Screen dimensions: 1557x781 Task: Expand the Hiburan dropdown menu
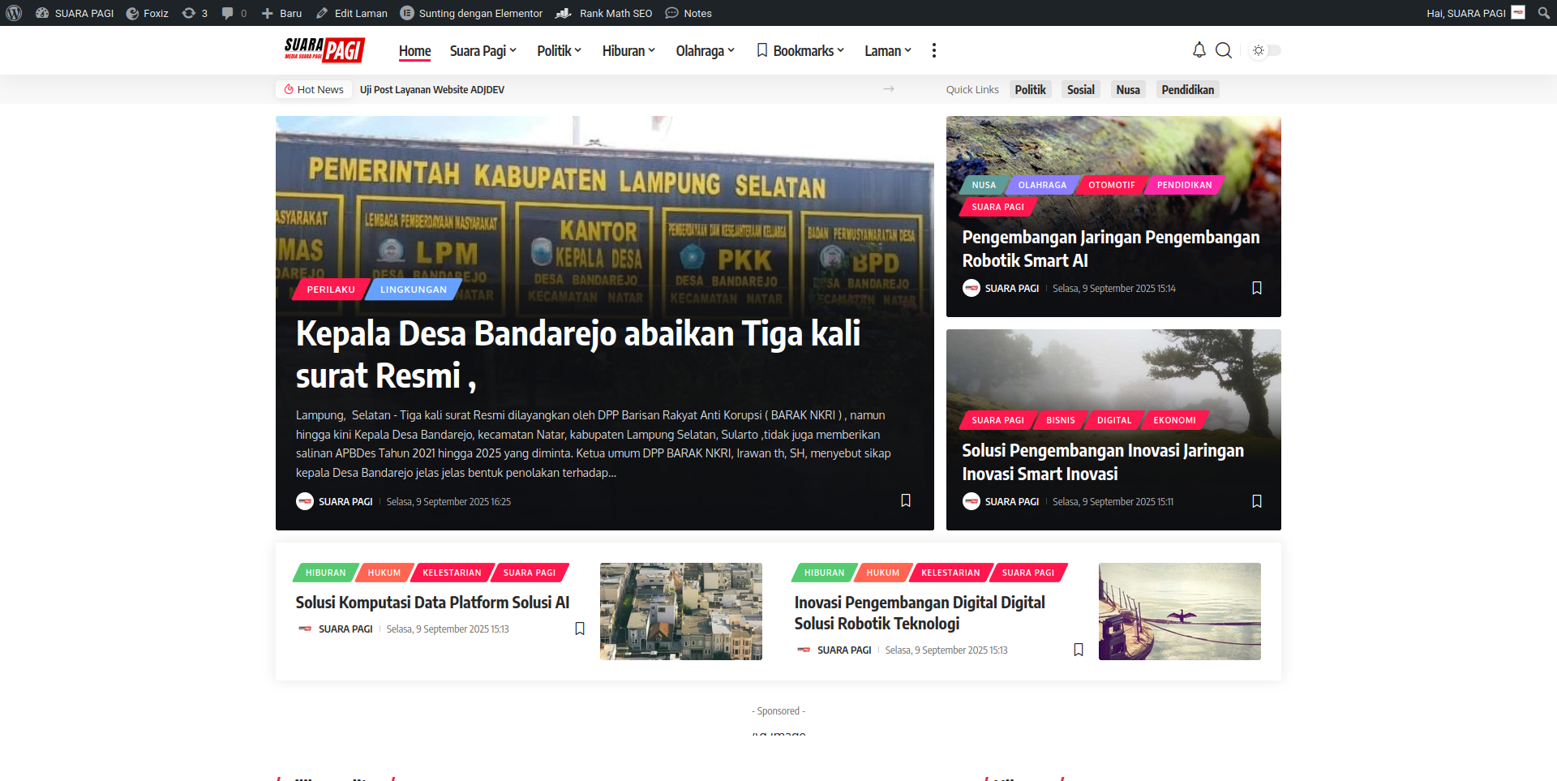tap(628, 50)
